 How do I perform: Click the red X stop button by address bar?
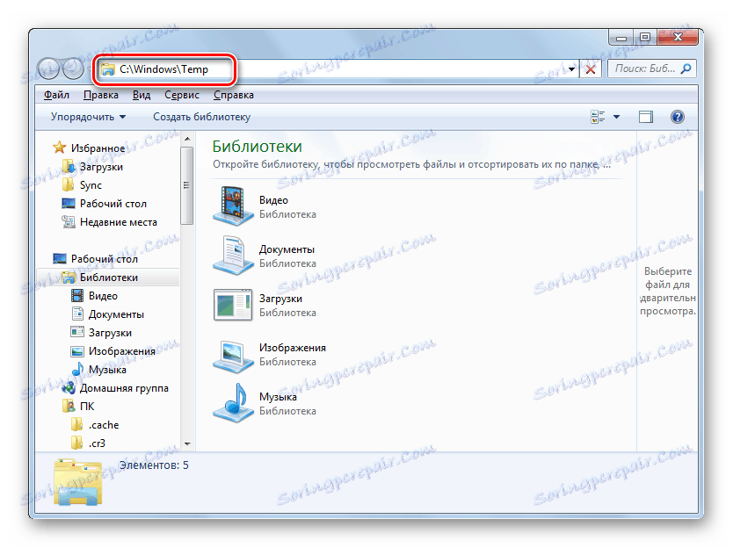pyautogui.click(x=591, y=69)
